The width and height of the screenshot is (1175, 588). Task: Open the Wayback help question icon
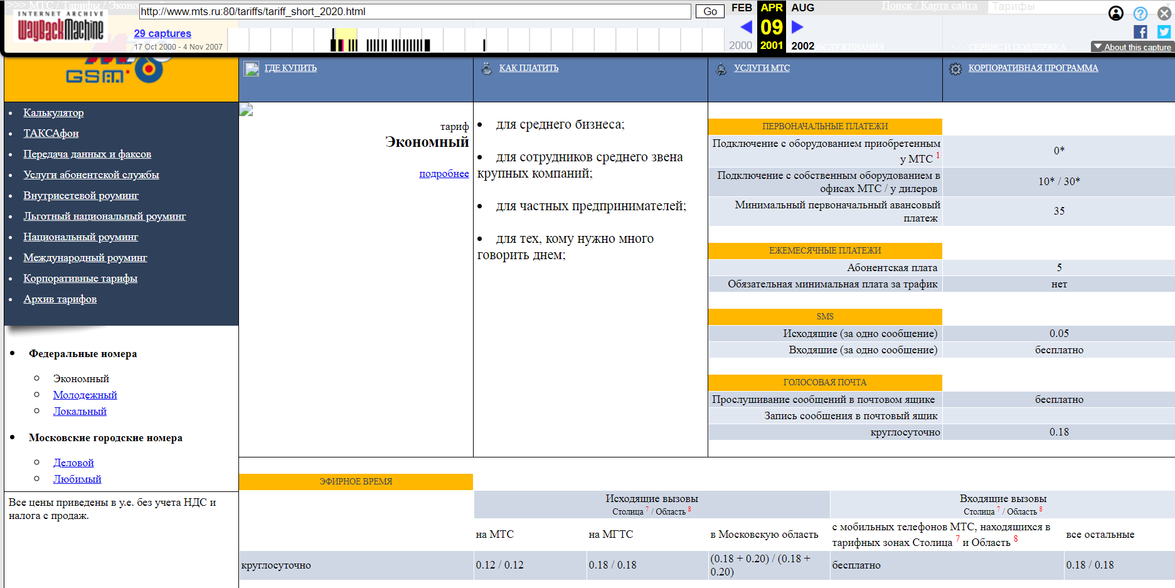click(x=1140, y=13)
